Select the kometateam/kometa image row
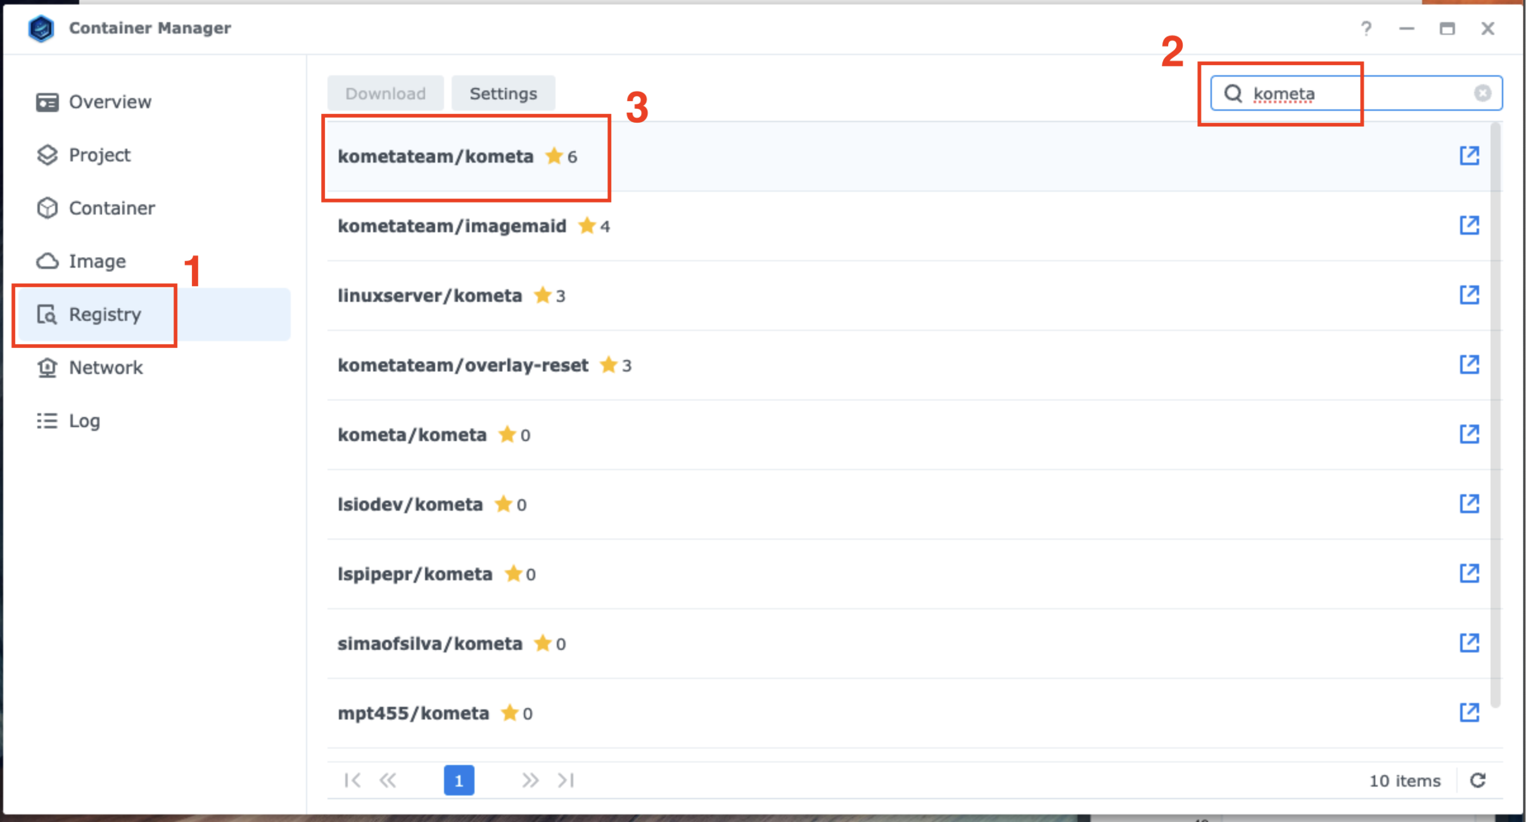 (x=909, y=156)
